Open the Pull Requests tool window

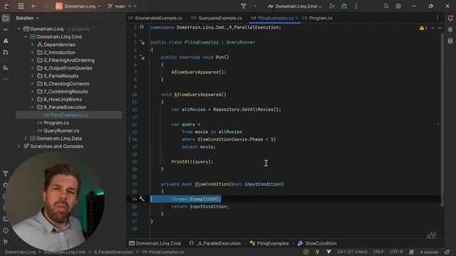click(6, 52)
